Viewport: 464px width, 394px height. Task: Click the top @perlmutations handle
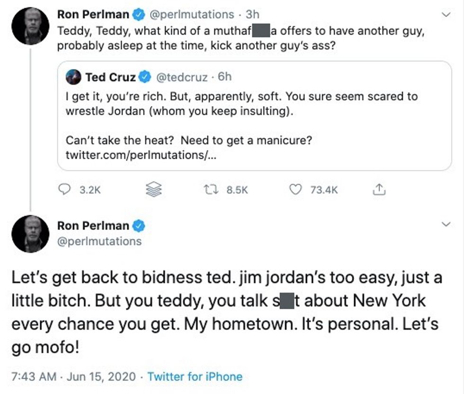click(191, 15)
